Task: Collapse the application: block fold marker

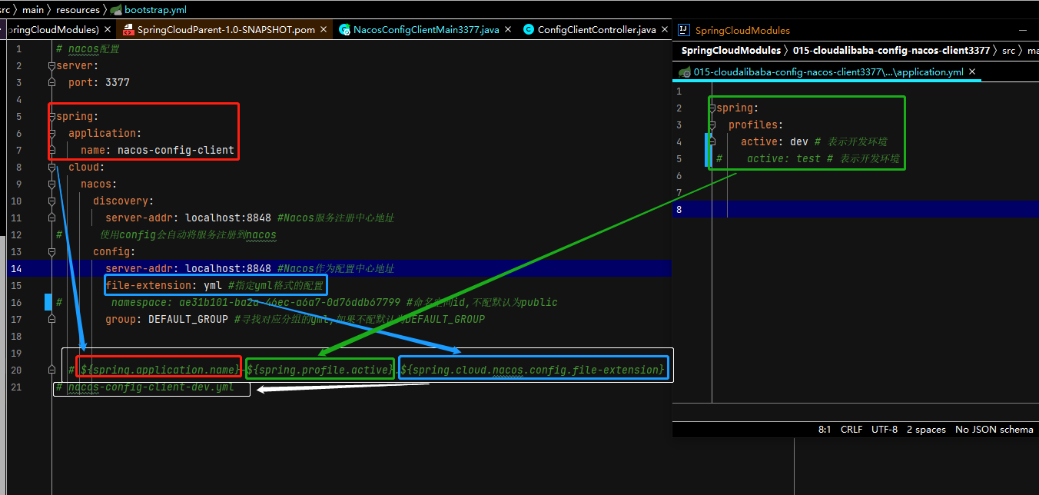Action: click(51, 134)
